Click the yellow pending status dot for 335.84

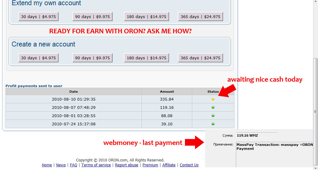click(x=213, y=99)
